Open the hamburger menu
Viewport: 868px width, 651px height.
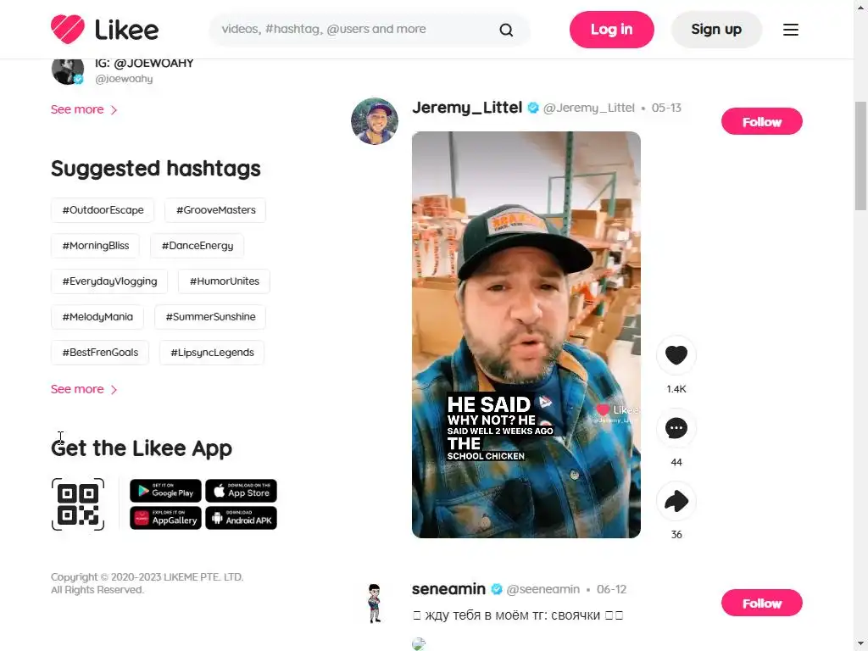pyautogui.click(x=791, y=30)
